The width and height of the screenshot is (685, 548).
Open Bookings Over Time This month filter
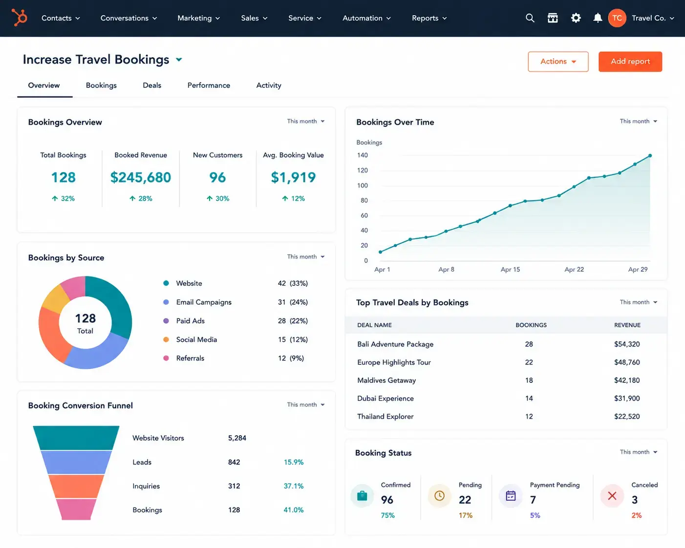[x=639, y=121]
